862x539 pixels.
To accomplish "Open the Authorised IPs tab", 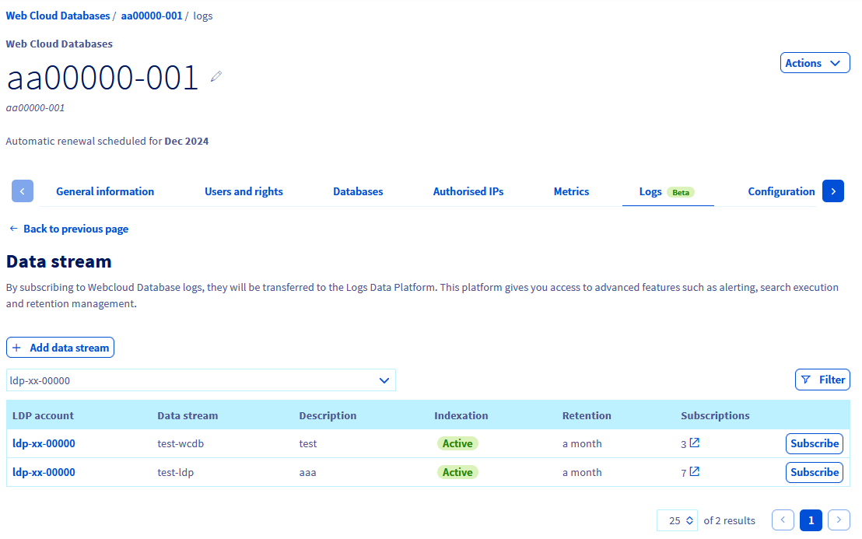I will pos(468,191).
